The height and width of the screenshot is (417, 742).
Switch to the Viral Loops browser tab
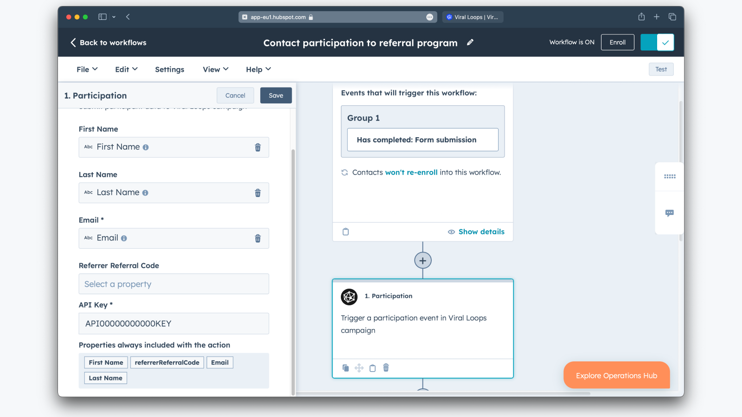coord(473,17)
